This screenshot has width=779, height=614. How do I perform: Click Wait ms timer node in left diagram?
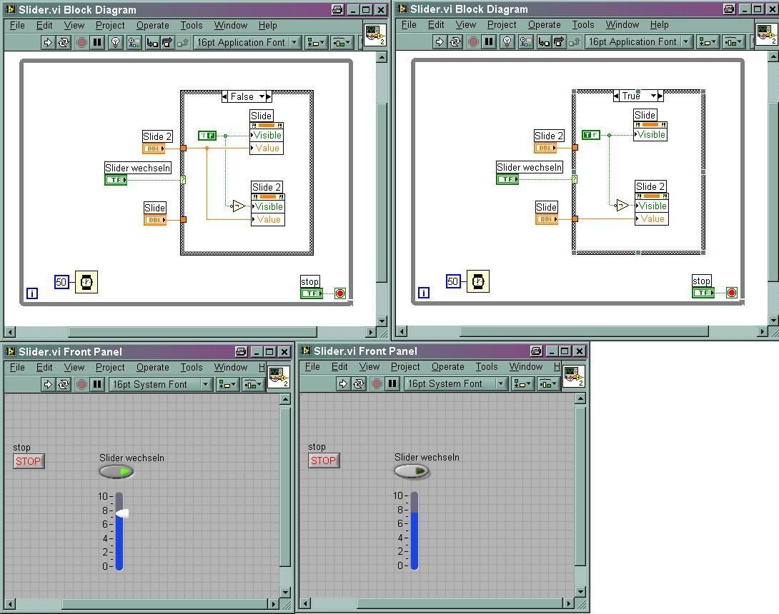86,282
